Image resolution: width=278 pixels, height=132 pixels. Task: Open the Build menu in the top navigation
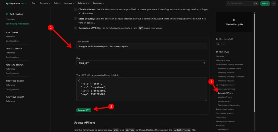57,3
